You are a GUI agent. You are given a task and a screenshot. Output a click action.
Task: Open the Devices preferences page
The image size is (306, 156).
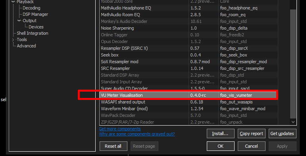[36, 27]
